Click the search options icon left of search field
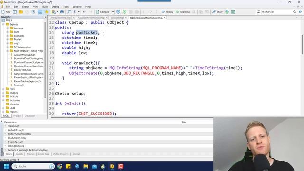The image size is (304, 171). (x=258, y=12)
